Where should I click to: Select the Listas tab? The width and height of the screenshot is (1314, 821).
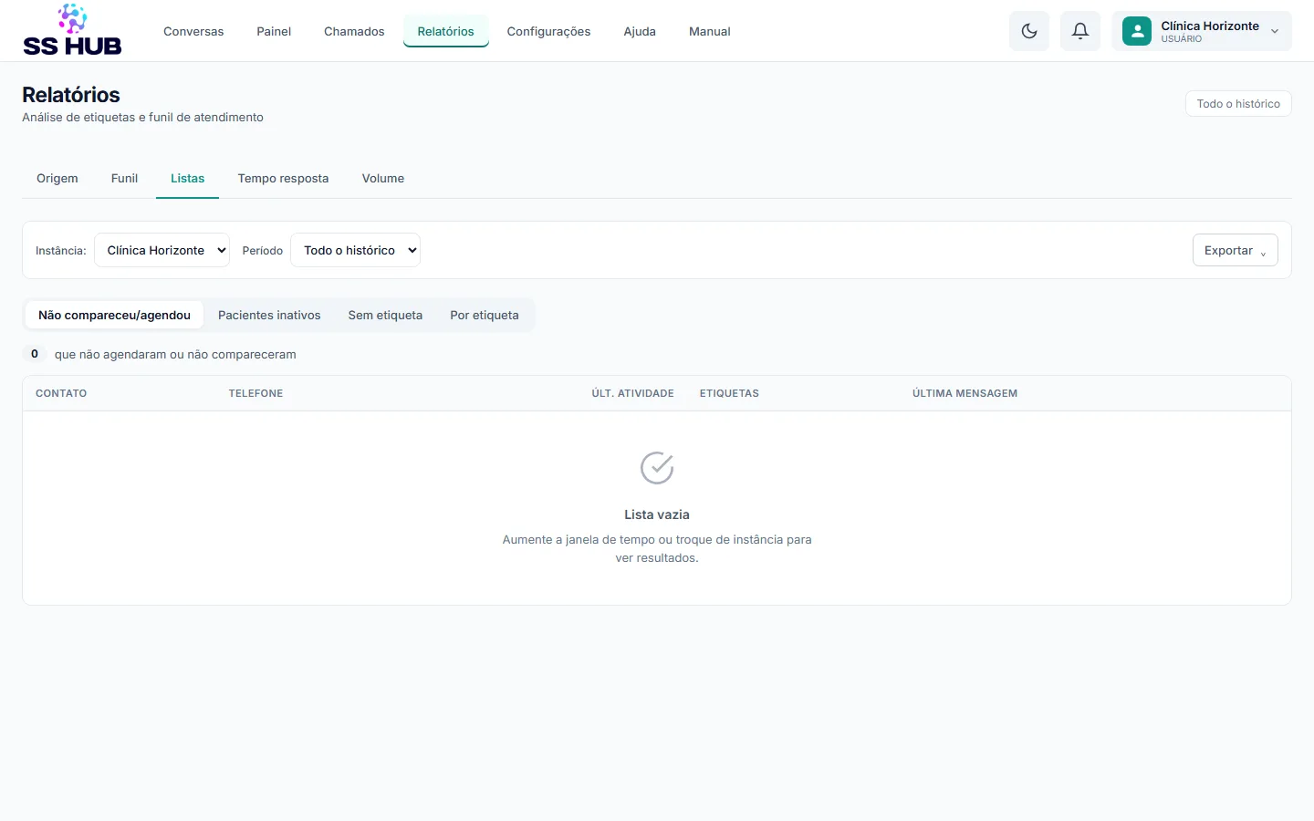pyautogui.click(x=187, y=179)
